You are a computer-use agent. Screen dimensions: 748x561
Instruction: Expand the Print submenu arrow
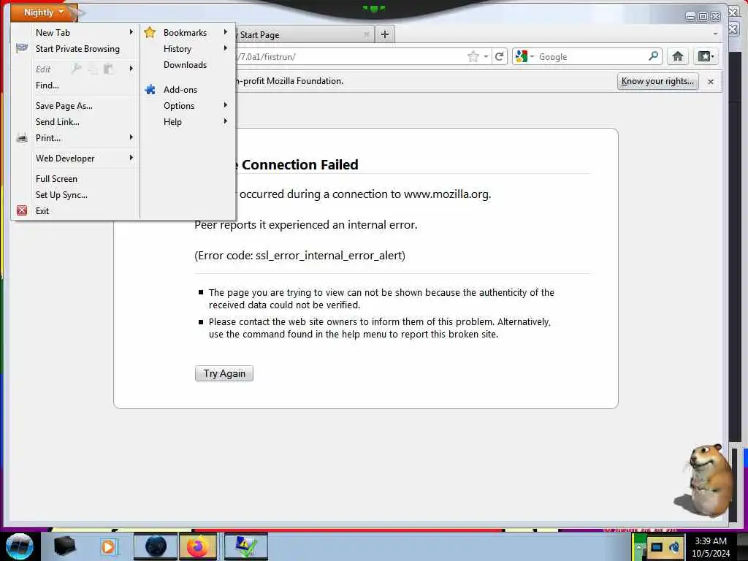point(131,137)
